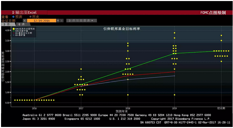Click the red OIS line endpoint at 2019
Image resolution: width=233 pixels, height=128 pixels.
coord(175,72)
